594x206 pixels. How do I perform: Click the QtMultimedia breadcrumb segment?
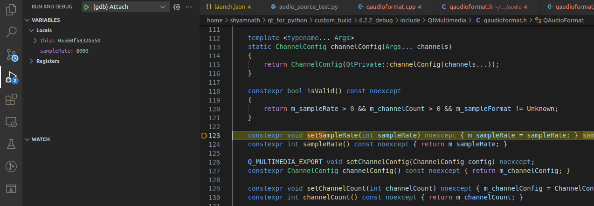pyautogui.click(x=446, y=20)
